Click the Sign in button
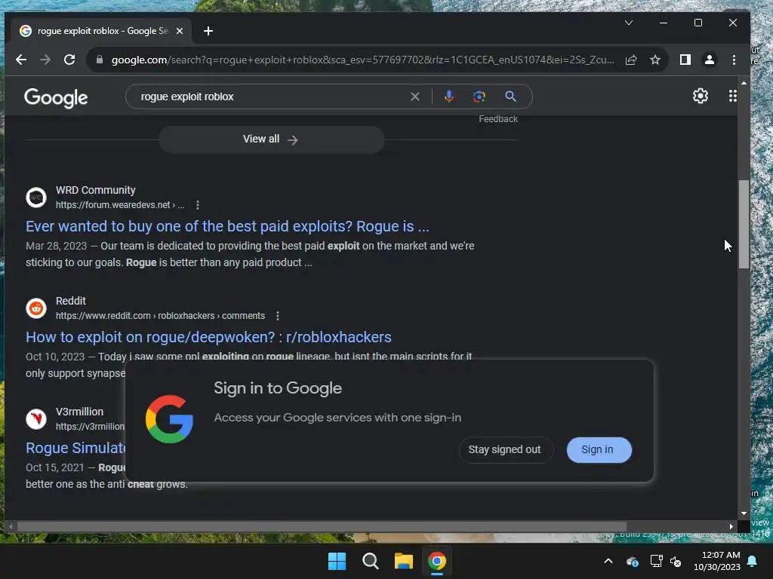 point(598,449)
